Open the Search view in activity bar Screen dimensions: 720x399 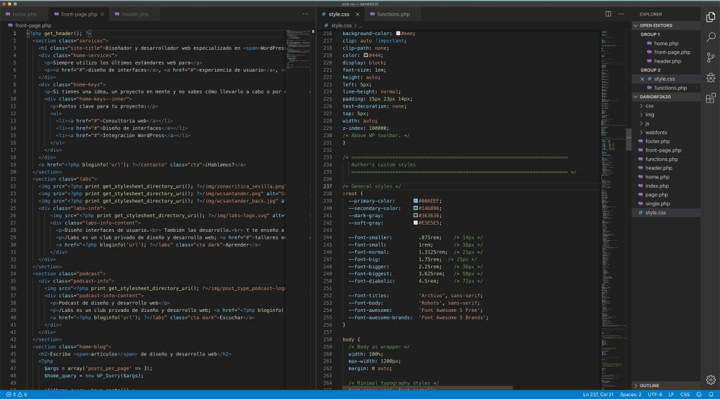[x=711, y=37]
